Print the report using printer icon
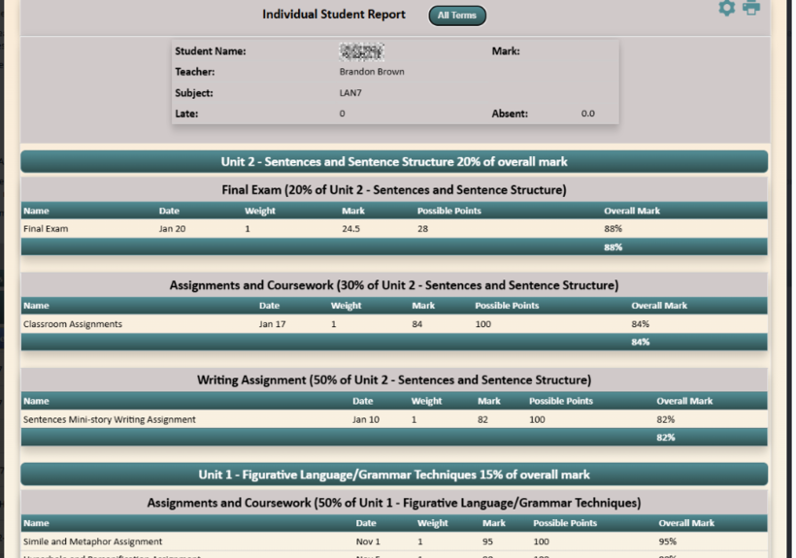 pyautogui.click(x=751, y=8)
